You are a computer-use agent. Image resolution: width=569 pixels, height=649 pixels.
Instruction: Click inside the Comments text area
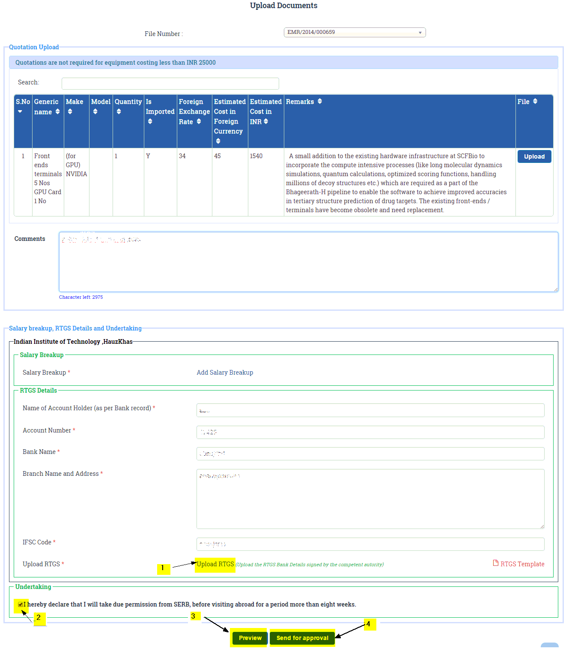(308, 262)
